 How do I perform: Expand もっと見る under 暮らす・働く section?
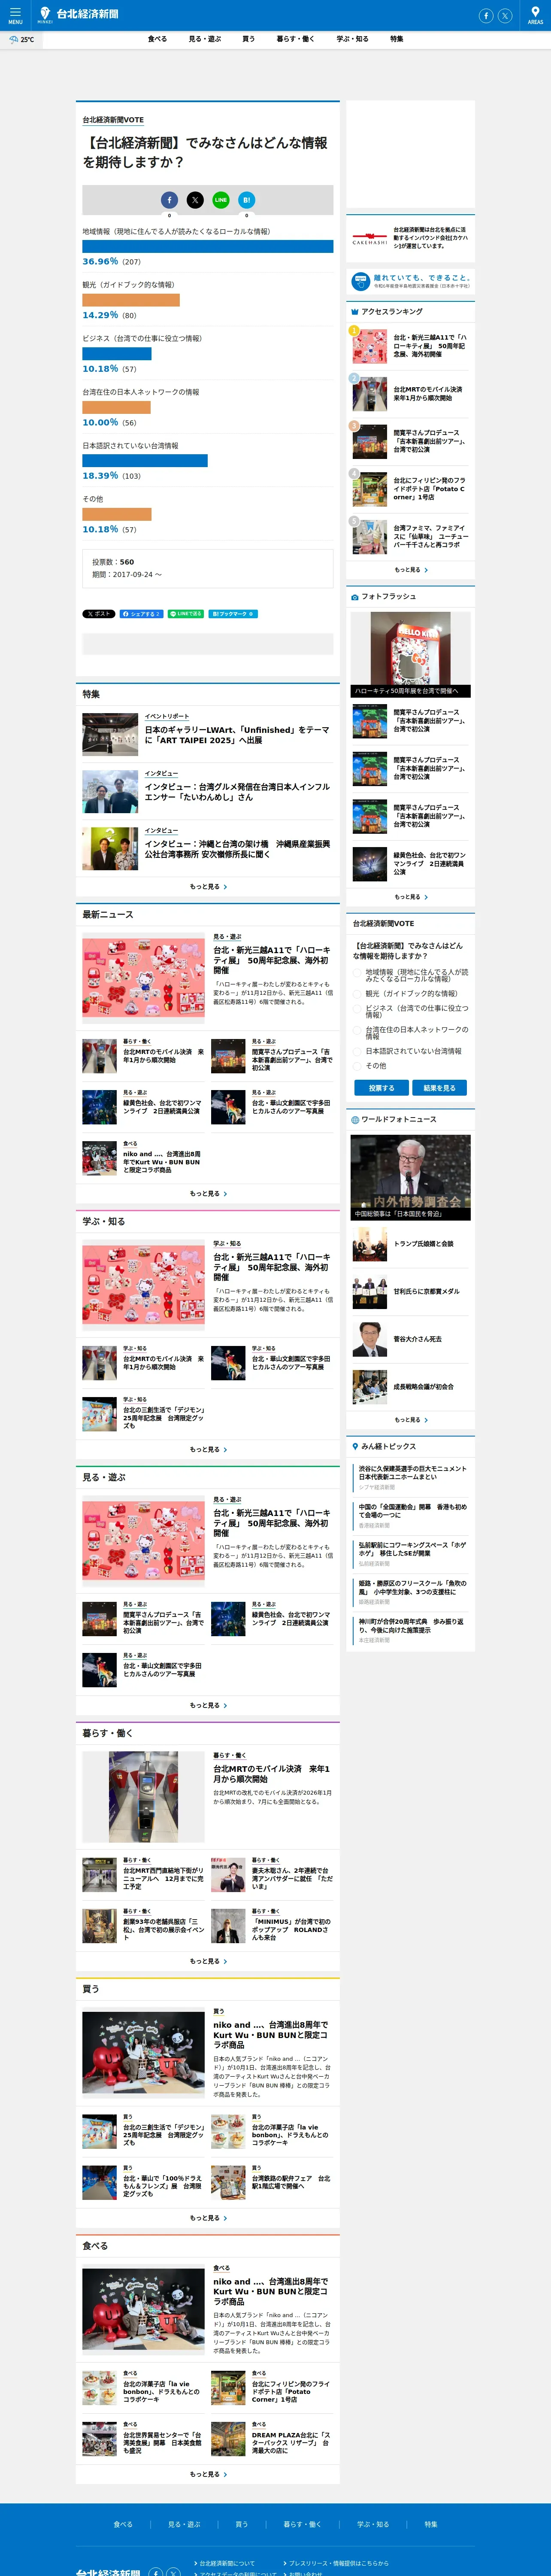[x=208, y=1961]
